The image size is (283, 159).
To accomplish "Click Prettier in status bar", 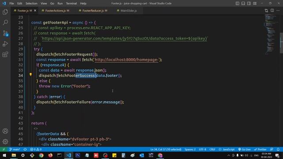I will (260, 149).
